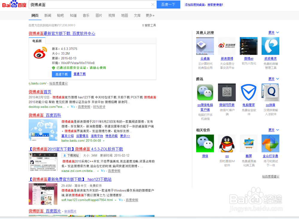Open the 知道 tab
299x219 pixels.
point(73,16)
